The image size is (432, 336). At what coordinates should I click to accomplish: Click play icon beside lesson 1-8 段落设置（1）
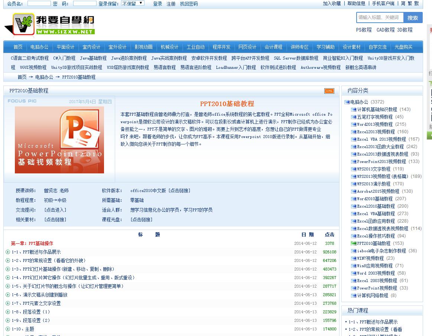pos(8,312)
